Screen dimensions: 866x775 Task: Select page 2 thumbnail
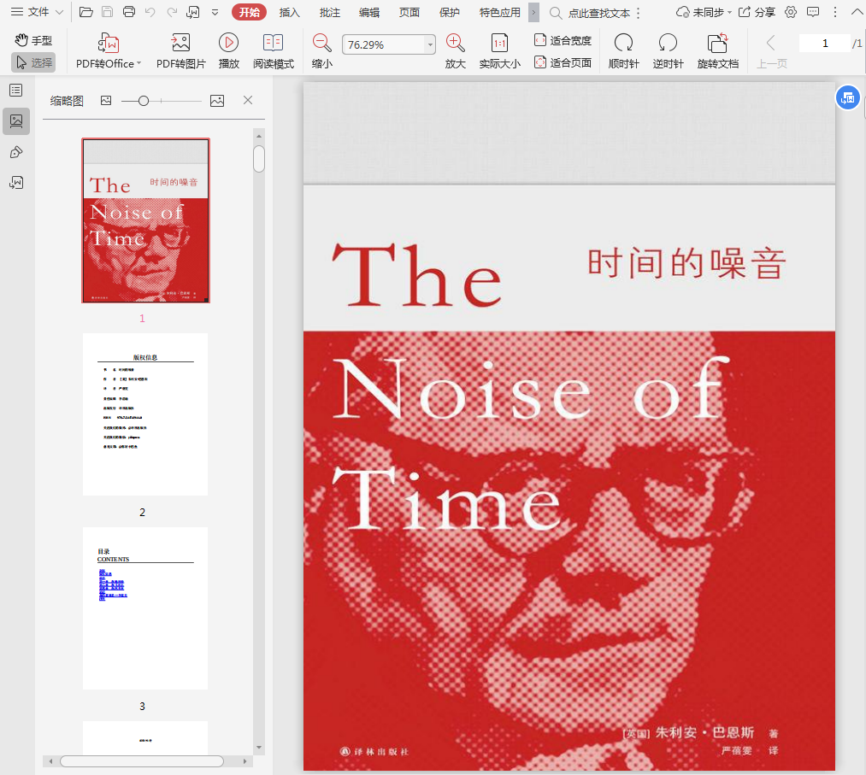[145, 414]
